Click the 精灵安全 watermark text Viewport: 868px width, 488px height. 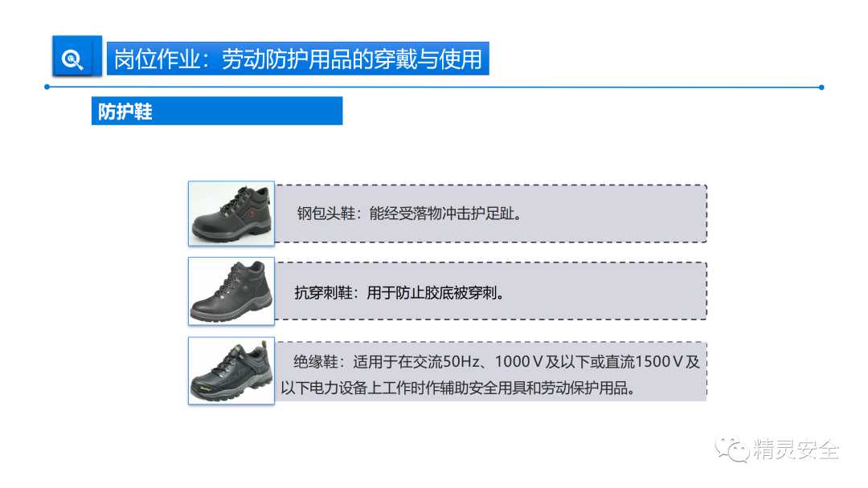point(796,449)
